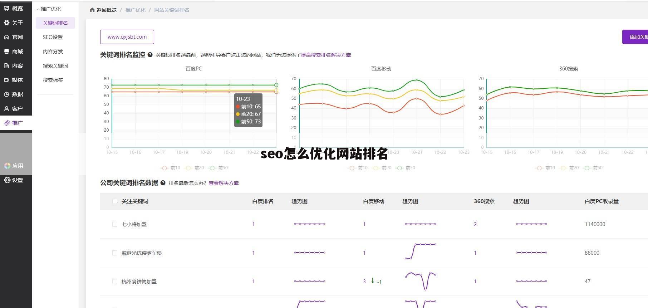Image resolution: width=648 pixels, height=308 pixels.
Task: Check the 七小将加盟 row checkbox
Action: (x=115, y=224)
